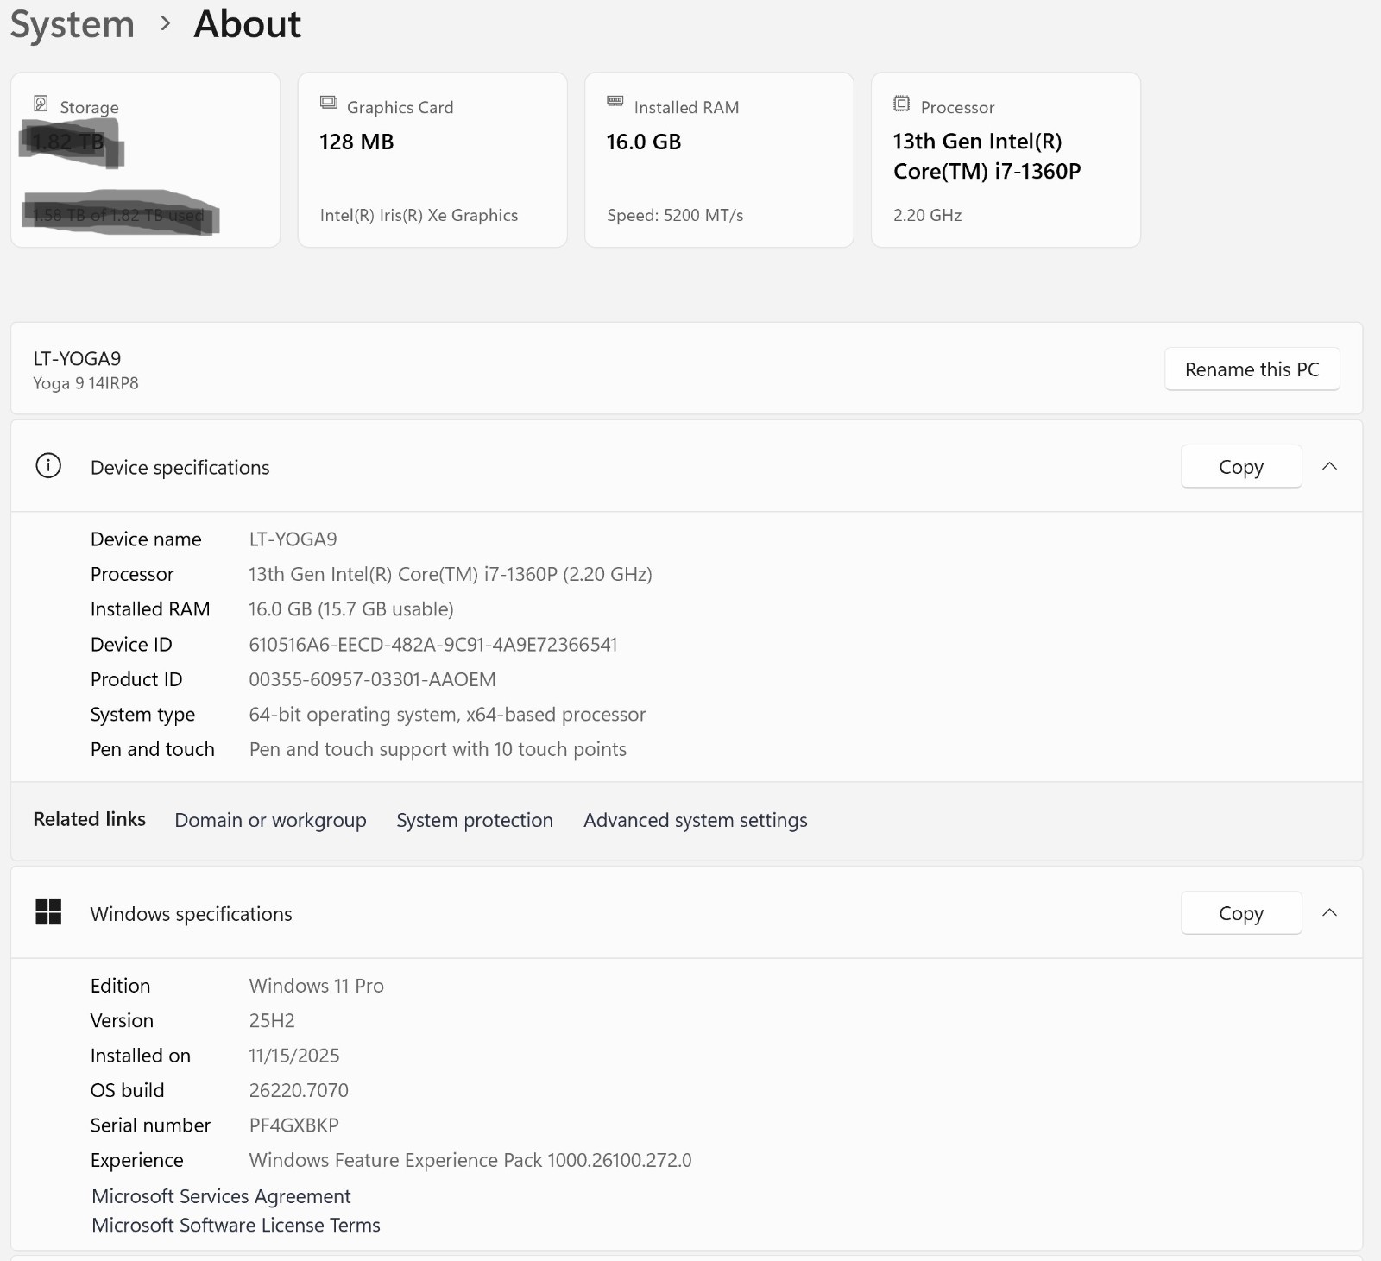Viewport: 1381px width, 1261px height.
Task: Open the System protection link
Action: coord(475,820)
